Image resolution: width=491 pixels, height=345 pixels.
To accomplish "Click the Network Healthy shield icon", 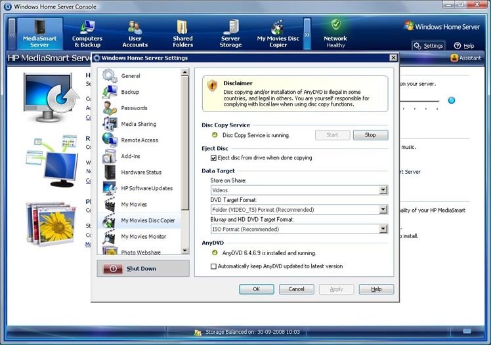I will tap(335, 24).
